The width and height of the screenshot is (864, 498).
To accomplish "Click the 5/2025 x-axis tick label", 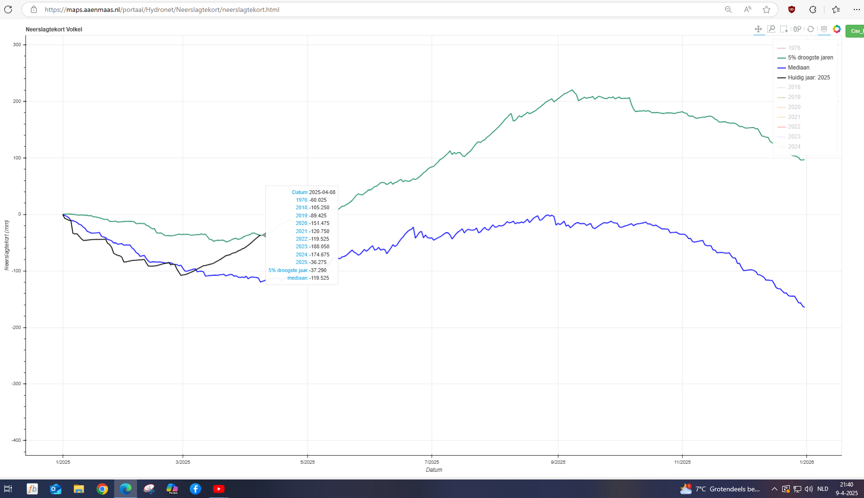I will pyautogui.click(x=307, y=462).
